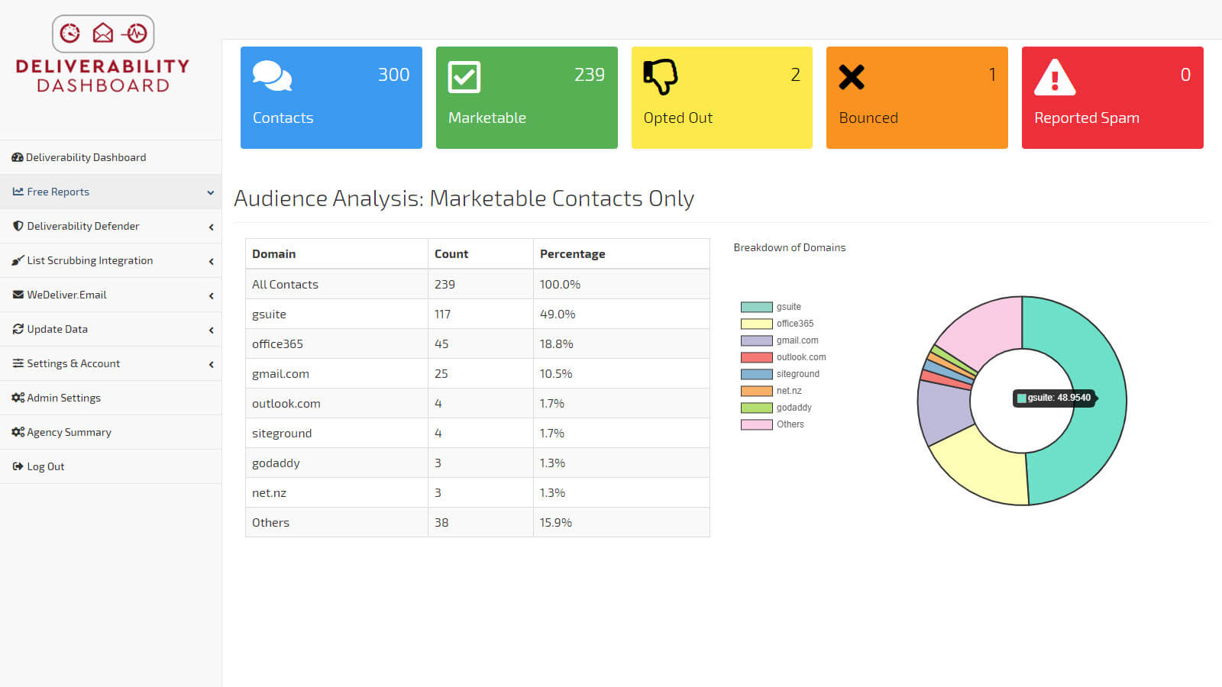Open Agency Summary in the sidebar
This screenshot has width=1222, height=687.
click(69, 432)
